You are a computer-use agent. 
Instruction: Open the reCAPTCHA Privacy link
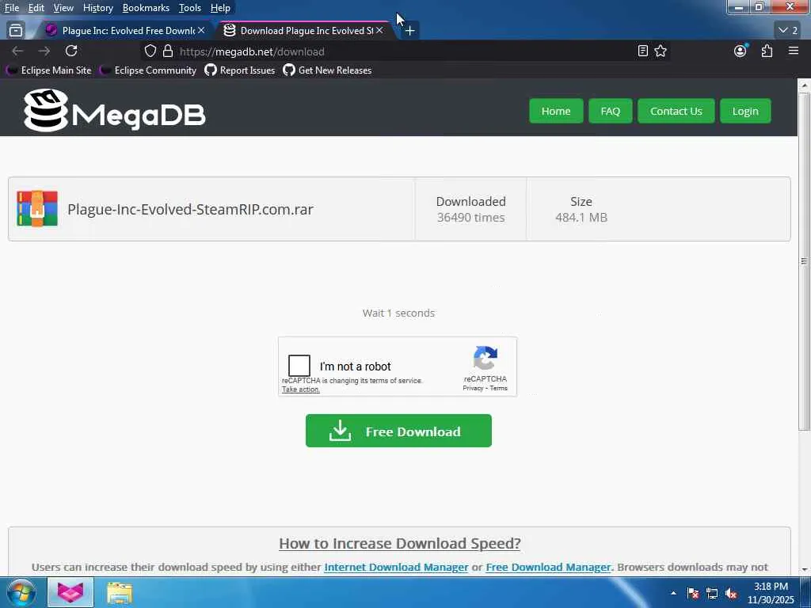pyautogui.click(x=473, y=388)
